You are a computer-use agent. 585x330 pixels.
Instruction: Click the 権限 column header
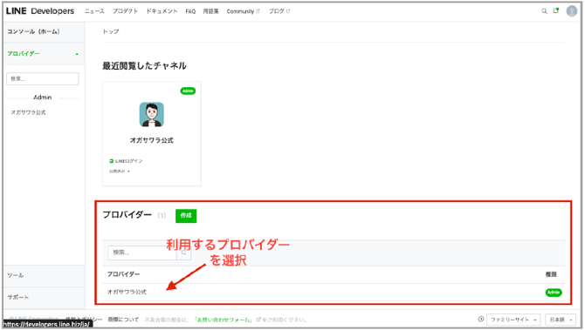tap(551, 274)
